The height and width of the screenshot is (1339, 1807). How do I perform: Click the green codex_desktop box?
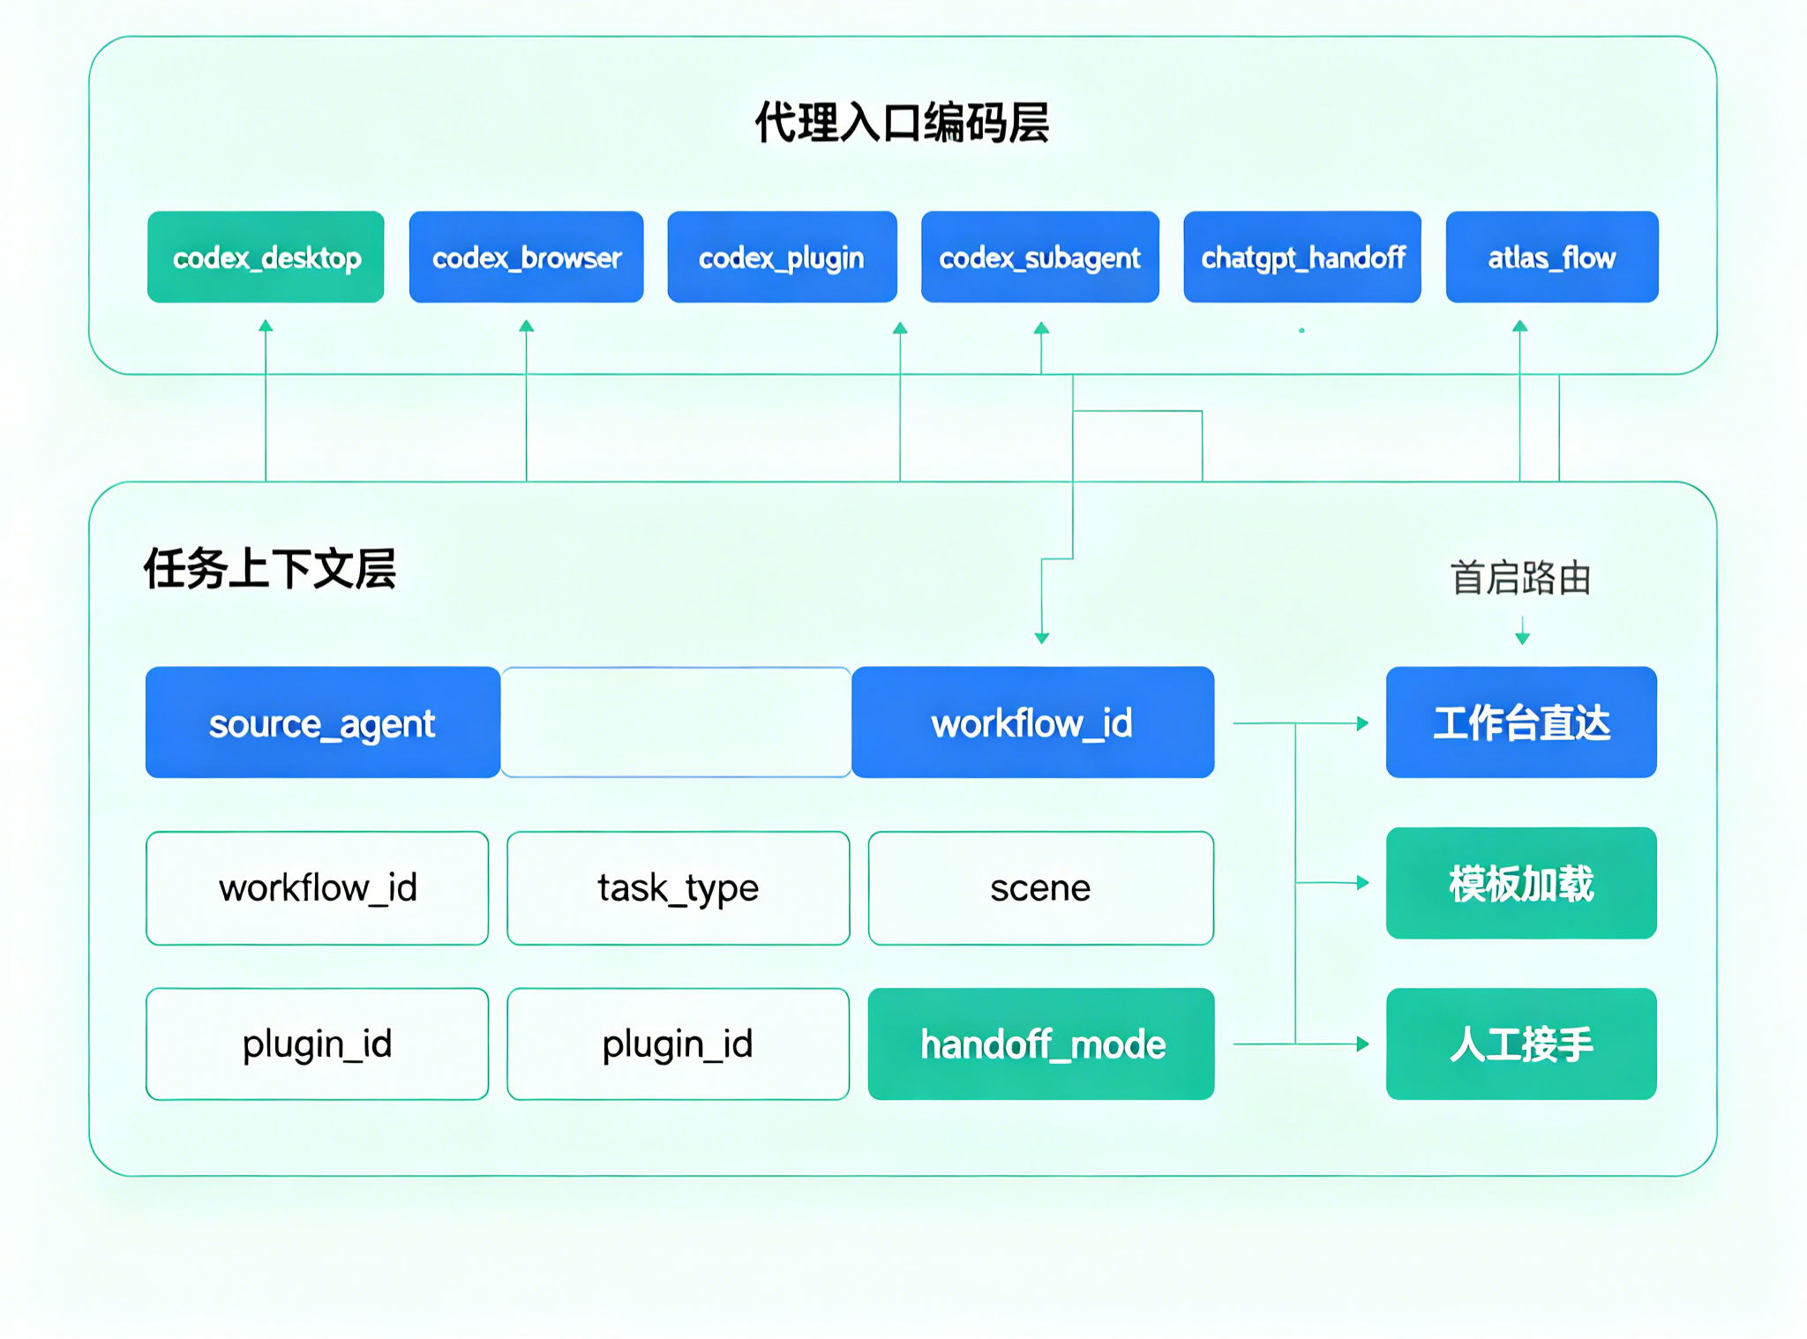pyautogui.click(x=266, y=258)
